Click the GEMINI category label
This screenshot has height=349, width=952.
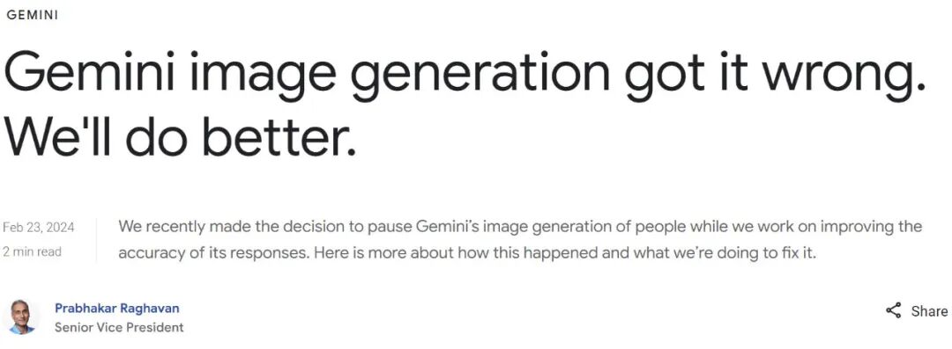point(33,16)
